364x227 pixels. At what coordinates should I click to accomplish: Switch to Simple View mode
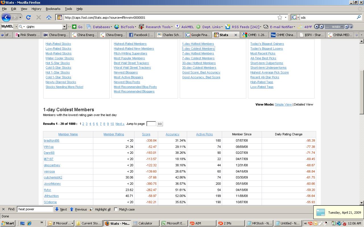click(x=283, y=104)
